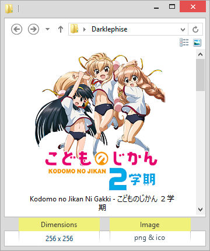Expand the breadcrumb arrow before Darklephise
Viewport: 210px width, 251px height.
pyautogui.click(x=85, y=29)
